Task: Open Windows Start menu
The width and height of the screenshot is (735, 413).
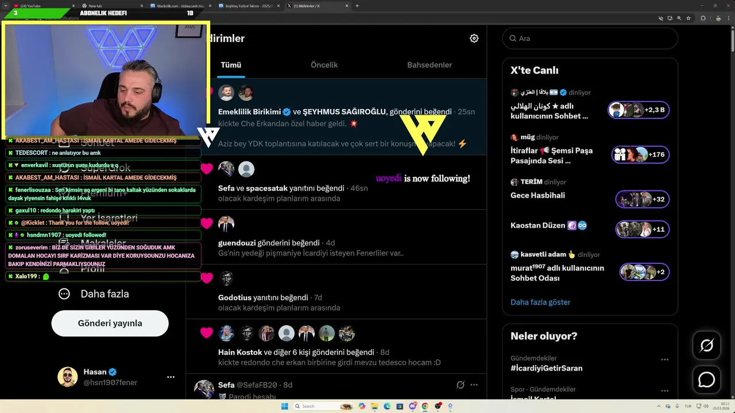Action: [284, 406]
